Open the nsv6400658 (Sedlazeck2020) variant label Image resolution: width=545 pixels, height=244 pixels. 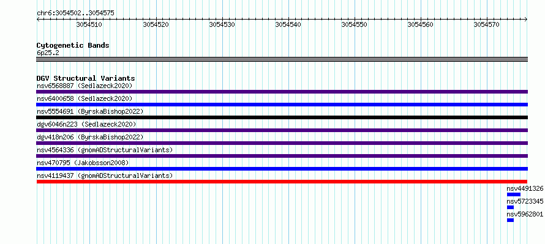(85, 98)
